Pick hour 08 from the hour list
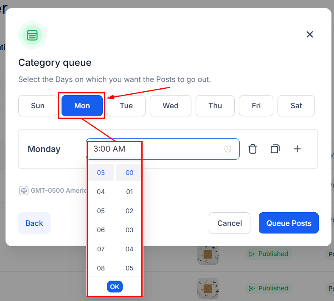This screenshot has width=334, height=301. 101,268
